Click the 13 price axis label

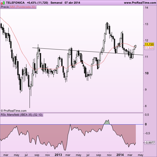147,24
